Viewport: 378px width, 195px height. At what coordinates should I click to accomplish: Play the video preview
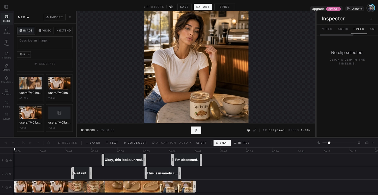coord(196,130)
